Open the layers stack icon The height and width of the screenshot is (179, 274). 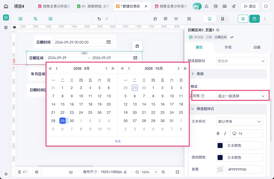37,172
